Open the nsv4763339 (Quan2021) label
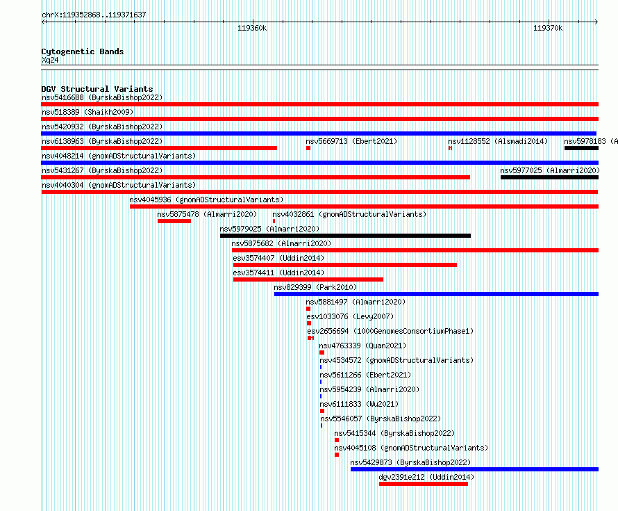 362,346
